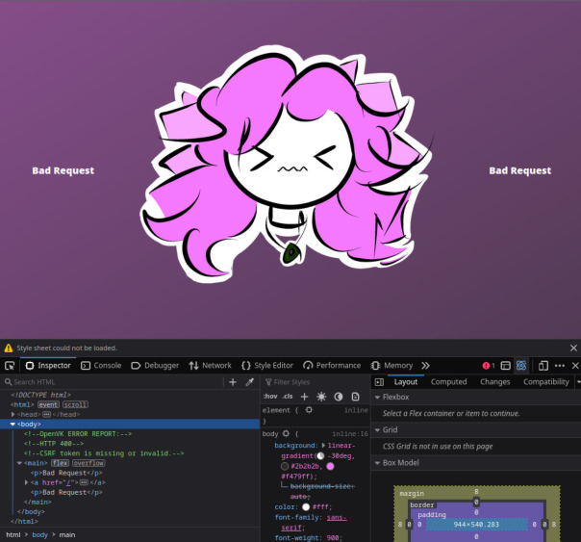The height and width of the screenshot is (542, 581).
Task: Pick a color with the eyedropper icon
Action: click(250, 382)
